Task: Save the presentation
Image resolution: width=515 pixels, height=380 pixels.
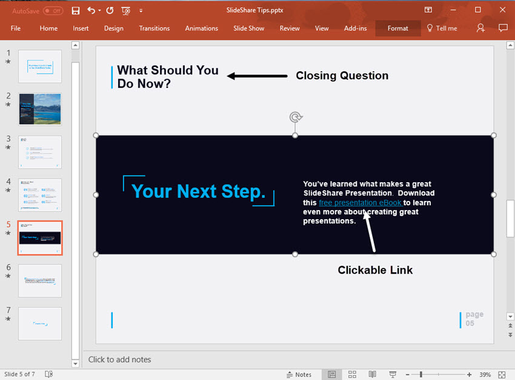Action: click(75, 10)
